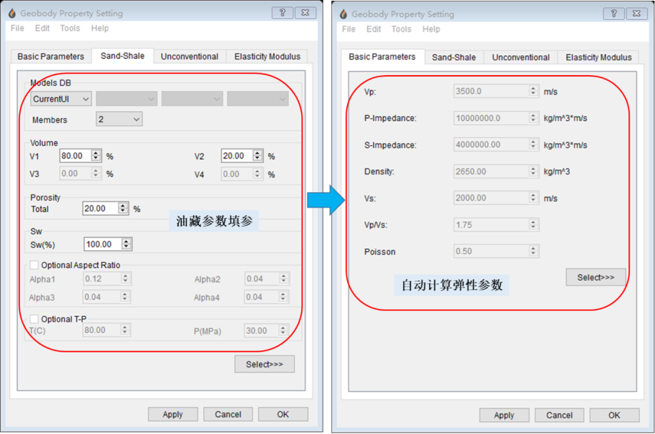Open Tools menu in left window
The width and height of the screenshot is (655, 434).
70,28
